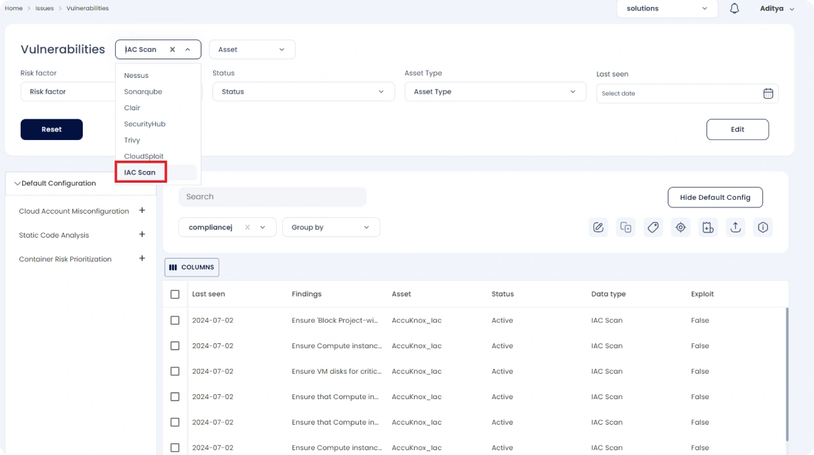814x455 pixels.
Task: Click the crosshair target icon
Action: click(681, 228)
